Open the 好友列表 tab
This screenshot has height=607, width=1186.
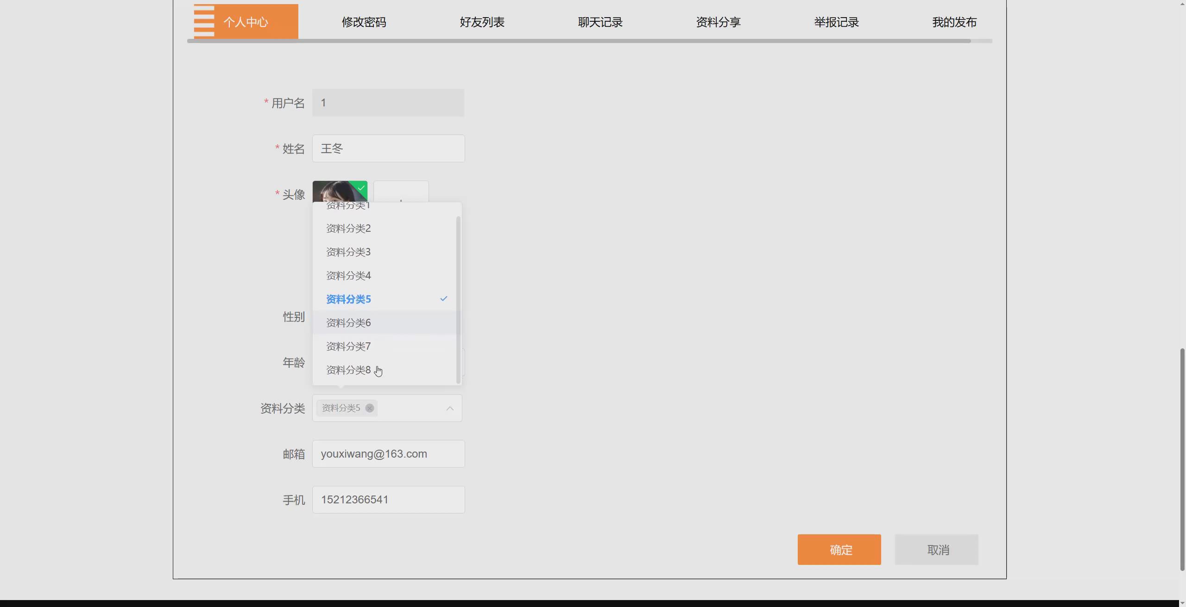(481, 22)
